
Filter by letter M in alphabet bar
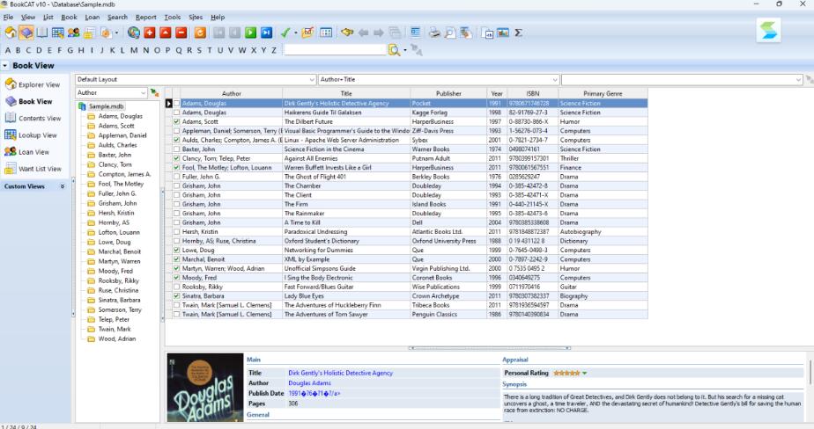(x=134, y=50)
